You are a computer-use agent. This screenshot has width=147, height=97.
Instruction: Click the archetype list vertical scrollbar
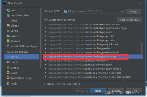[142, 49]
